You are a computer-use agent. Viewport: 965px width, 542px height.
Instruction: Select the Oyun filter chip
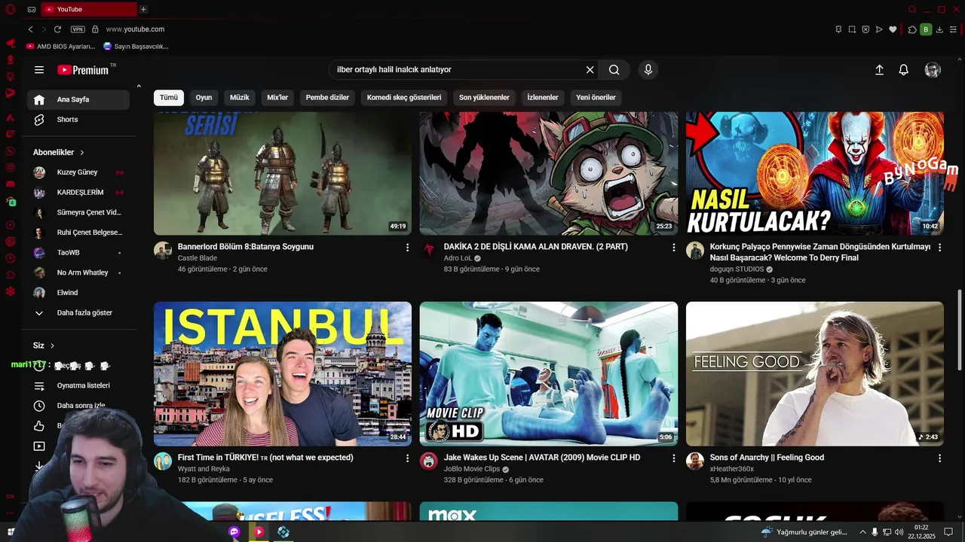pyautogui.click(x=204, y=97)
